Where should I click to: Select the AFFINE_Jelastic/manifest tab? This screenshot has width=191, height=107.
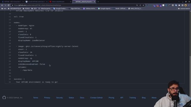[x=84, y=2]
